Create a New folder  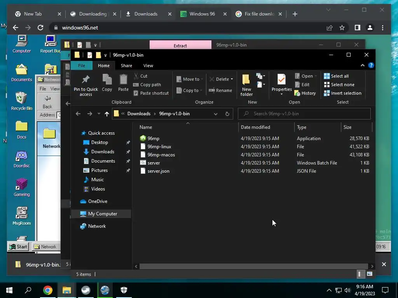(246, 85)
